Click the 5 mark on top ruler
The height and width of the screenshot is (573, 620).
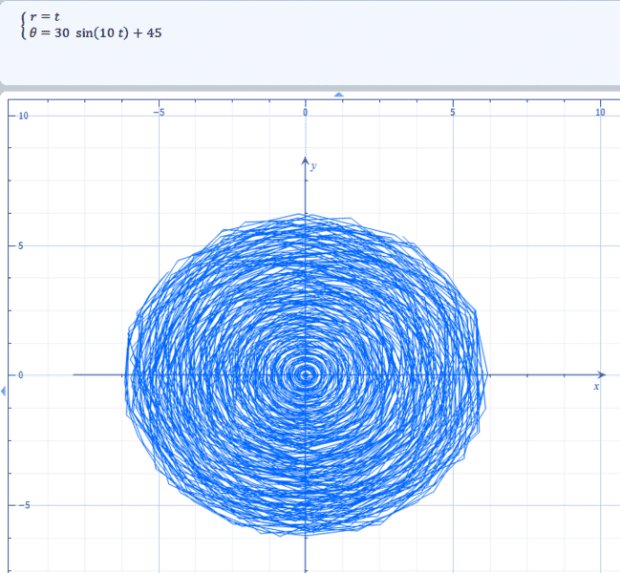453,112
